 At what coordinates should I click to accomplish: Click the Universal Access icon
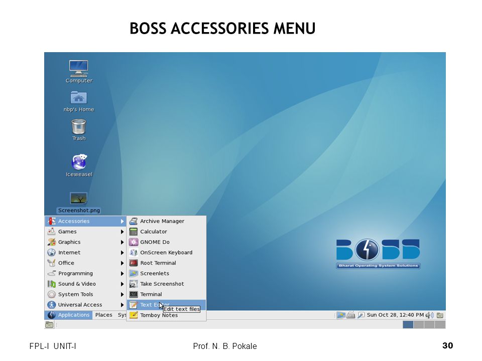[52, 304]
